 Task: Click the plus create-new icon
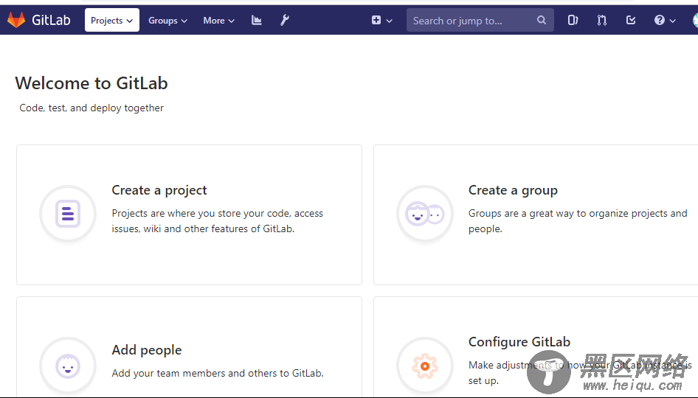(376, 20)
